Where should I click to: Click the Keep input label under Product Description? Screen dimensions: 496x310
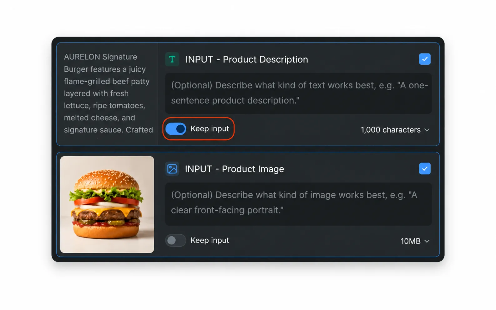click(210, 129)
